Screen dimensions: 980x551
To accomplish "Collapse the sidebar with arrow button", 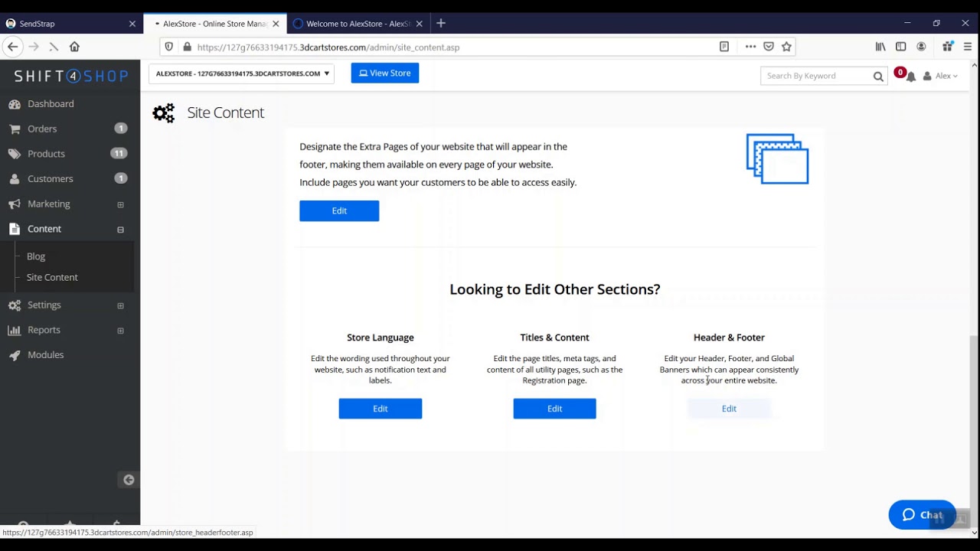I will point(129,480).
